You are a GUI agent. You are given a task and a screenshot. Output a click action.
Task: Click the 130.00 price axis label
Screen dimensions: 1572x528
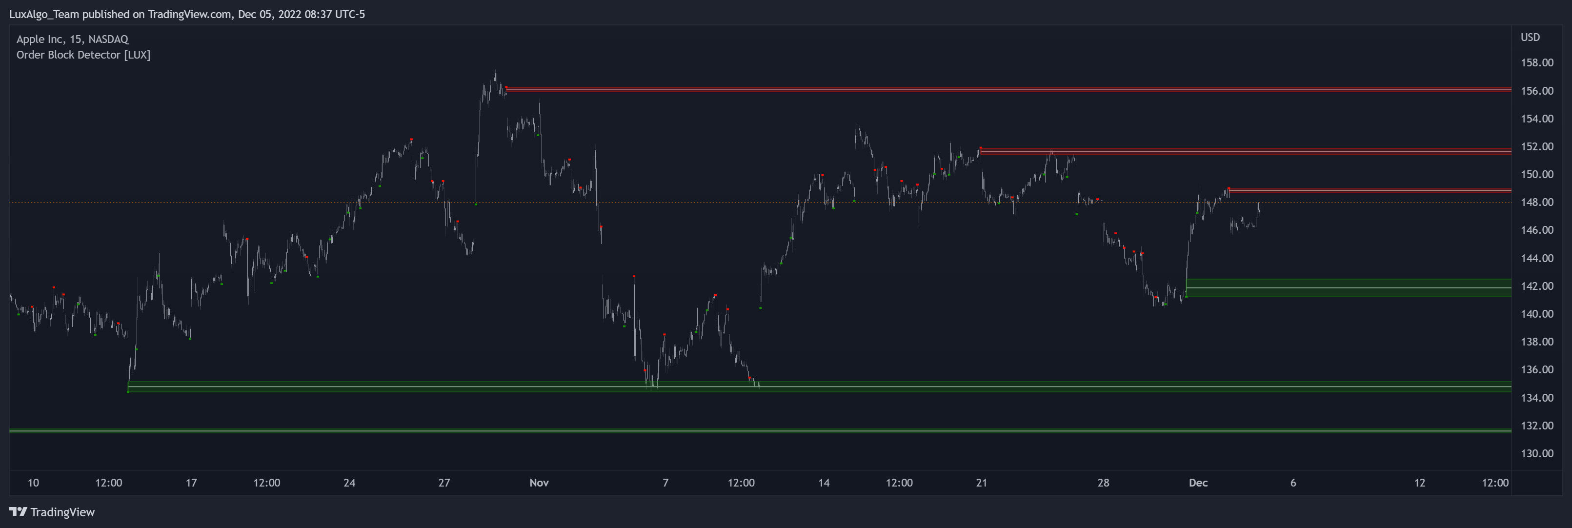(1536, 453)
